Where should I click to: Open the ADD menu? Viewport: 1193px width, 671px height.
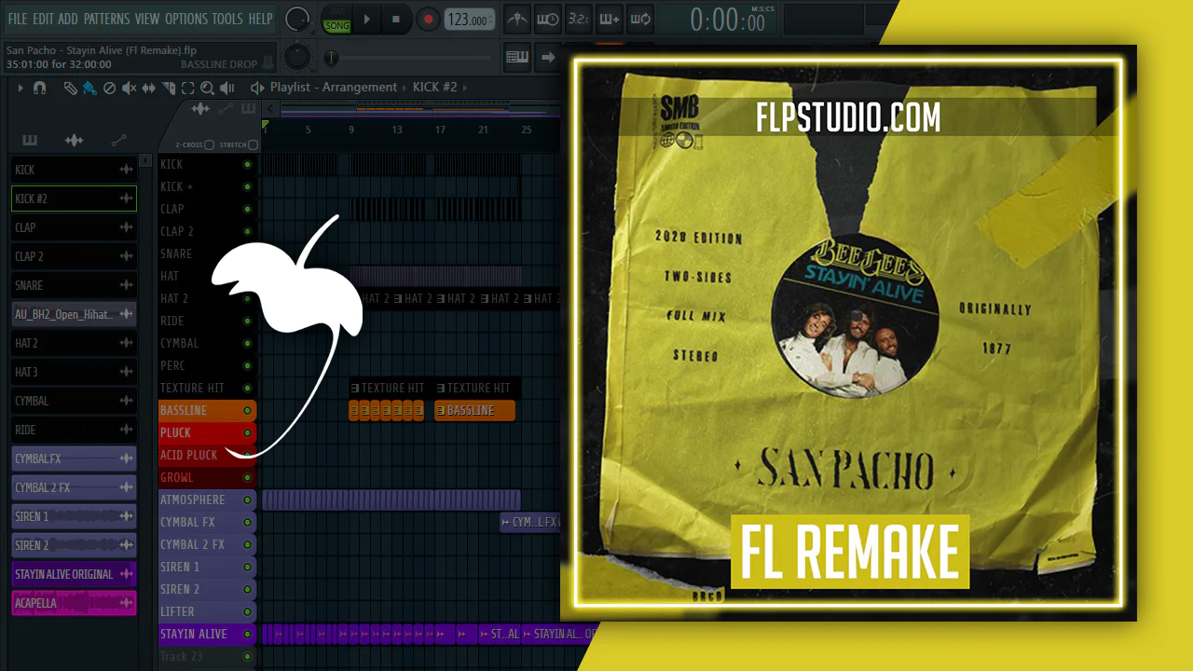(x=68, y=19)
